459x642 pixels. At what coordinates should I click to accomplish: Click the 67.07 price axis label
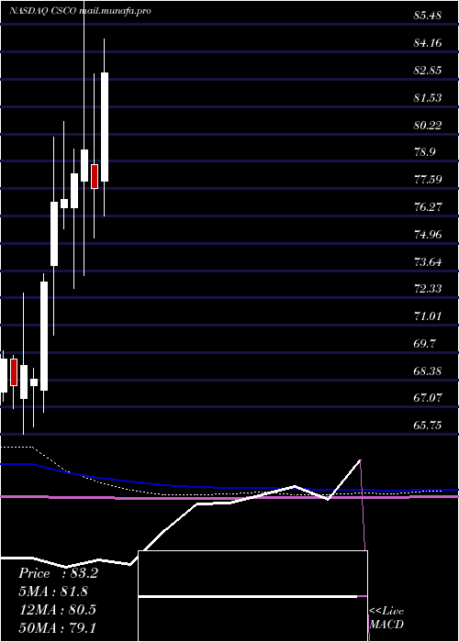[428, 398]
